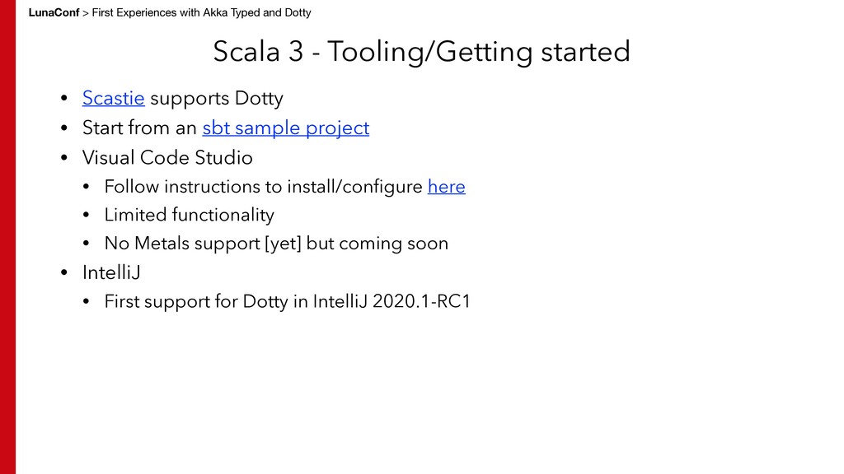844x474 pixels.
Task: Select the 'IntelliJ' bullet text
Action: tap(111, 272)
